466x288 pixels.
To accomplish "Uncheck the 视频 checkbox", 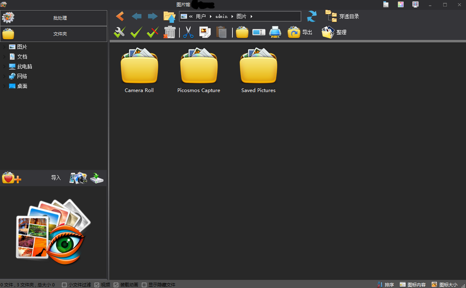I will [97, 285].
